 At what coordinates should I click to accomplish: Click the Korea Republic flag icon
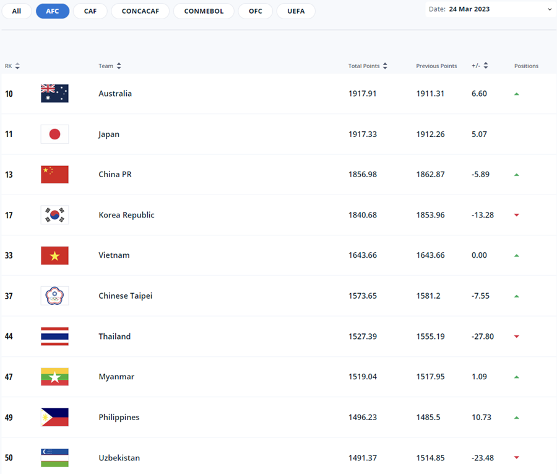54,215
